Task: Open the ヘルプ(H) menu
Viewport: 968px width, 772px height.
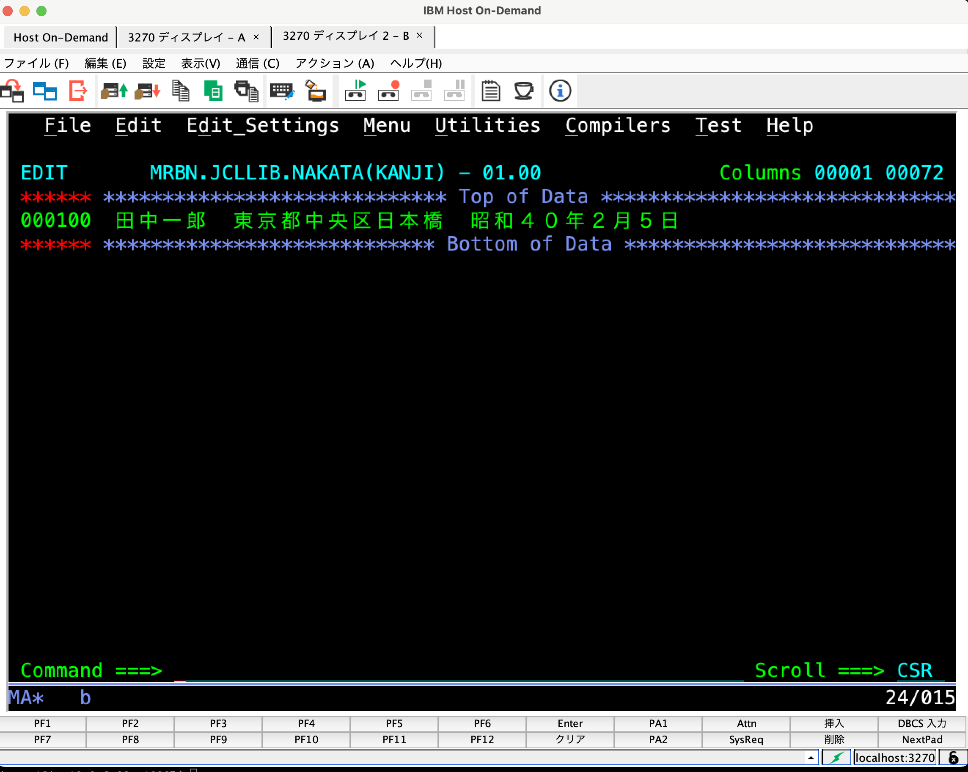Action: point(416,63)
